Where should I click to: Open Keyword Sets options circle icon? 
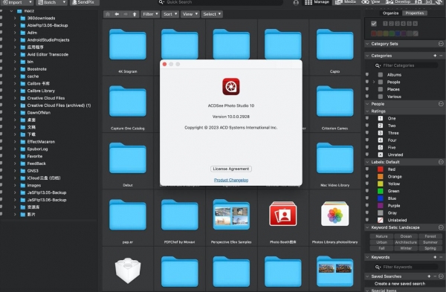click(441, 227)
